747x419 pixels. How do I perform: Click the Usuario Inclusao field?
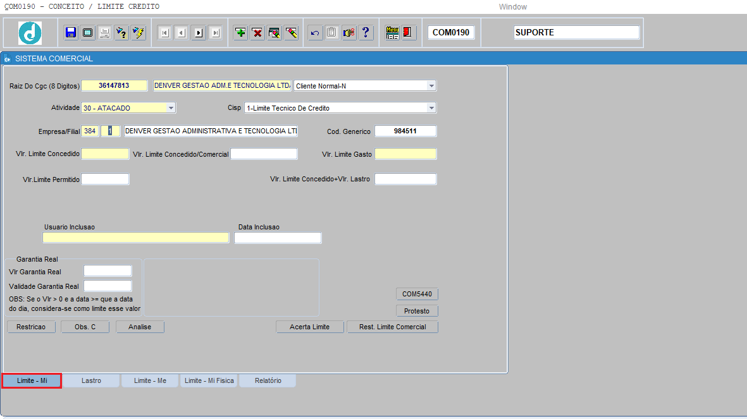click(x=136, y=238)
